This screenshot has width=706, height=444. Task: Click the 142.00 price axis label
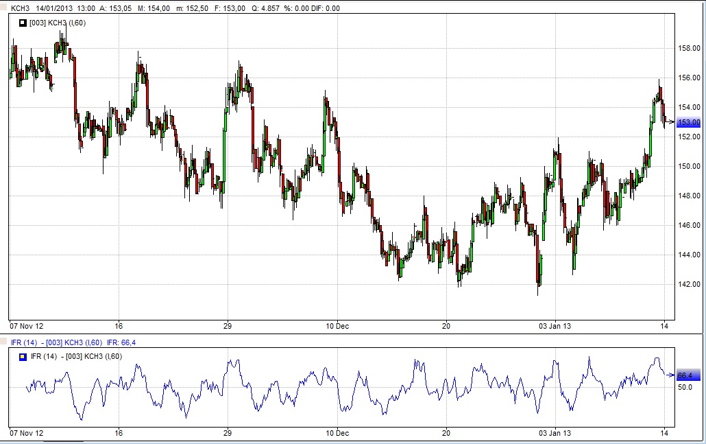(688, 284)
